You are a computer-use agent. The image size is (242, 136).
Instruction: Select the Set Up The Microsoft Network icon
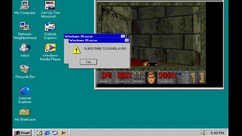point(50,9)
